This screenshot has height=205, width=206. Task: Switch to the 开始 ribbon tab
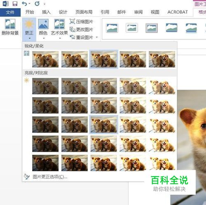point(30,12)
